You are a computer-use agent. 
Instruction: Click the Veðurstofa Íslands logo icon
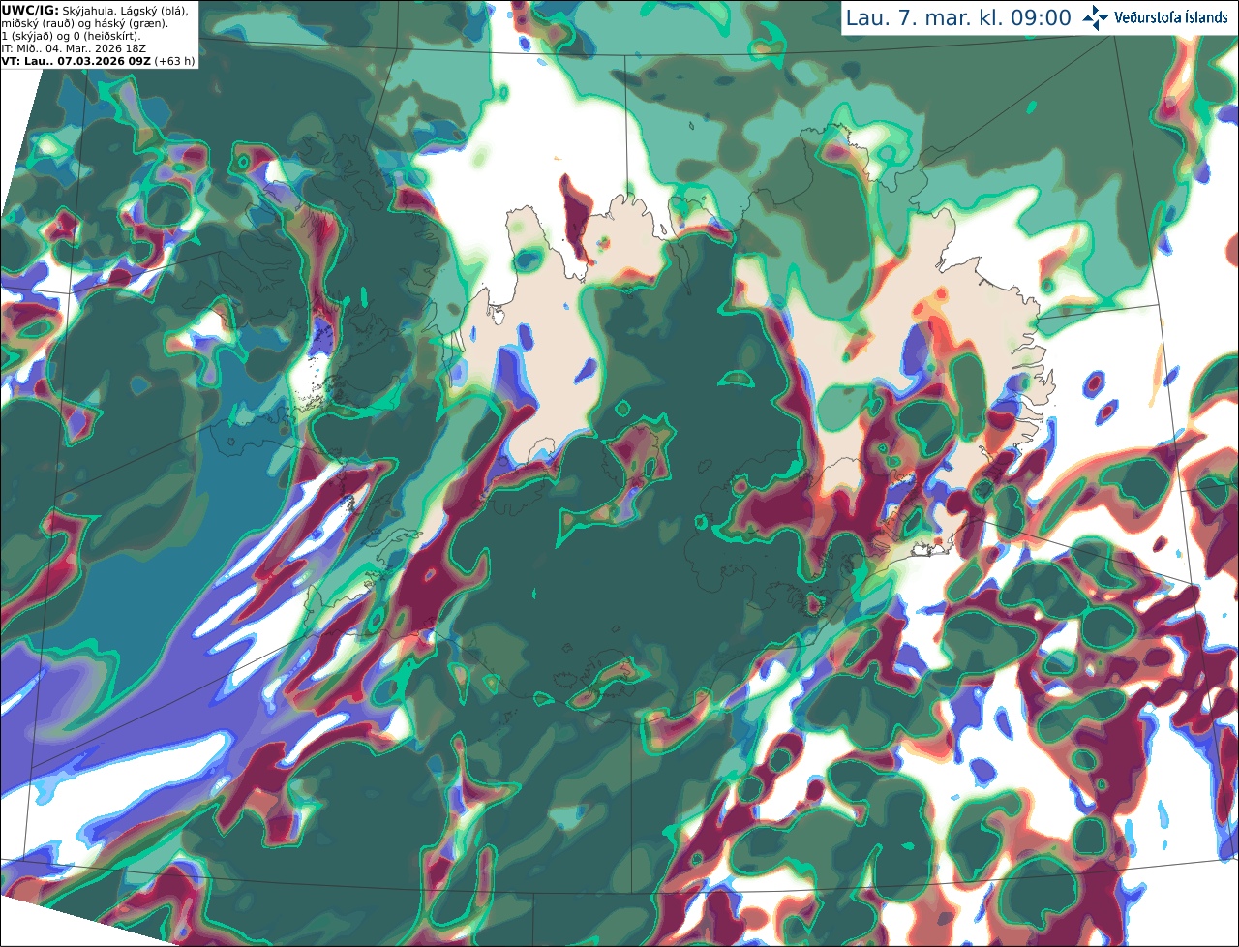[x=1096, y=17]
